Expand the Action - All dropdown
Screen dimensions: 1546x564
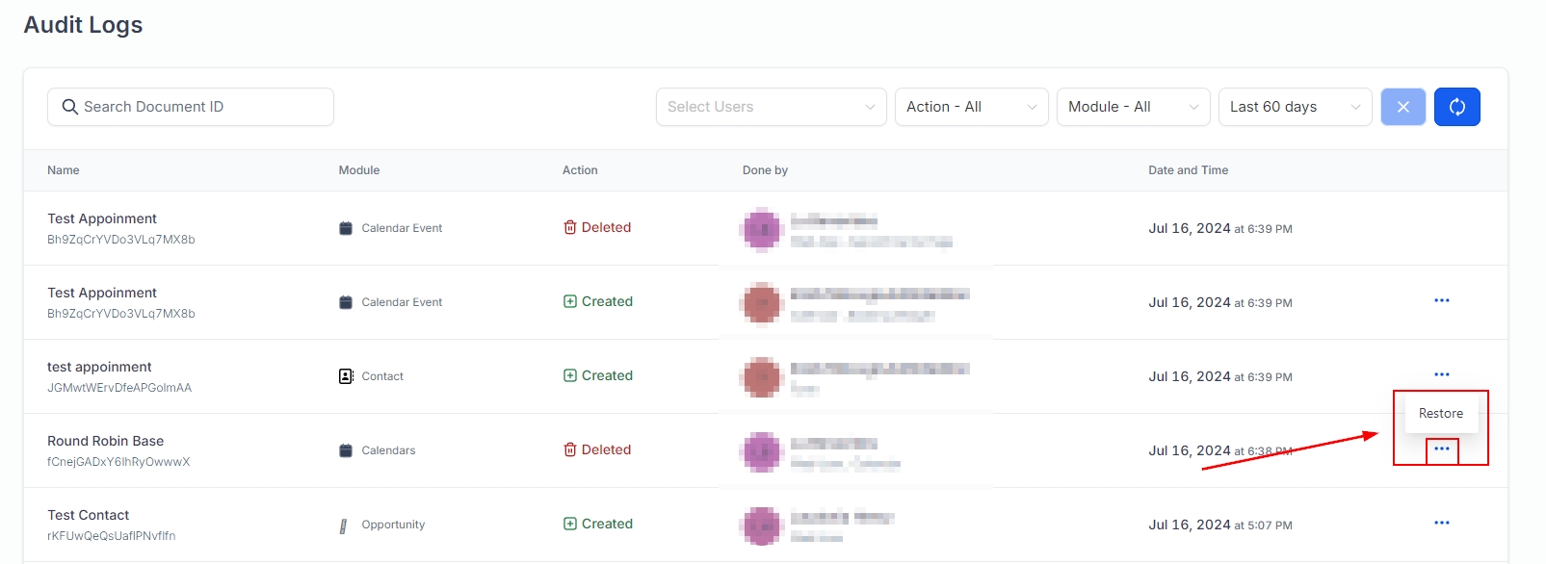[971, 107]
